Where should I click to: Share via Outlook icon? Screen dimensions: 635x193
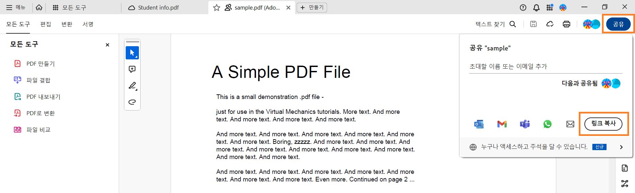[479, 124]
